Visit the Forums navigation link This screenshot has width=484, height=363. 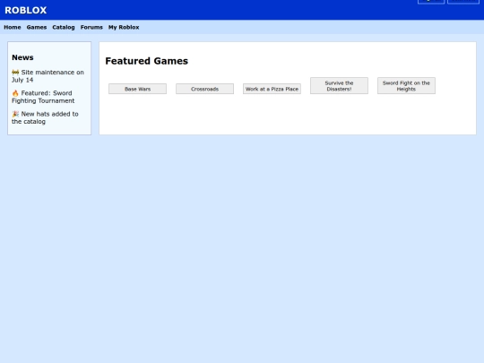[91, 27]
